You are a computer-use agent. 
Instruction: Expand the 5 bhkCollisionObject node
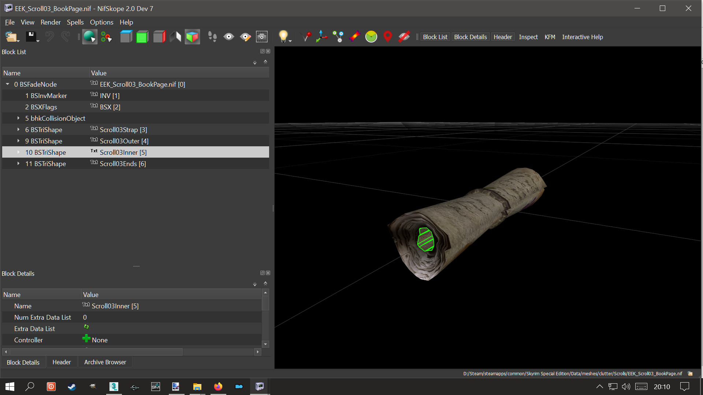coord(18,118)
